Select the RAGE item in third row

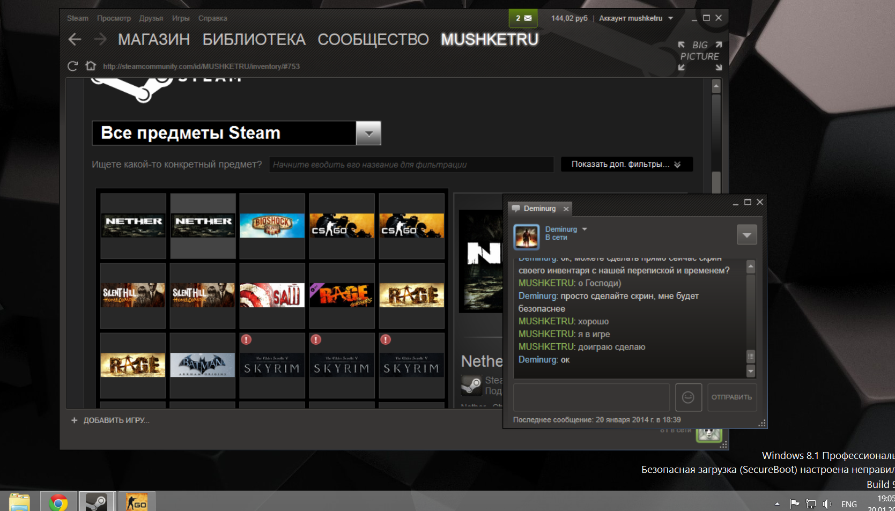point(133,365)
